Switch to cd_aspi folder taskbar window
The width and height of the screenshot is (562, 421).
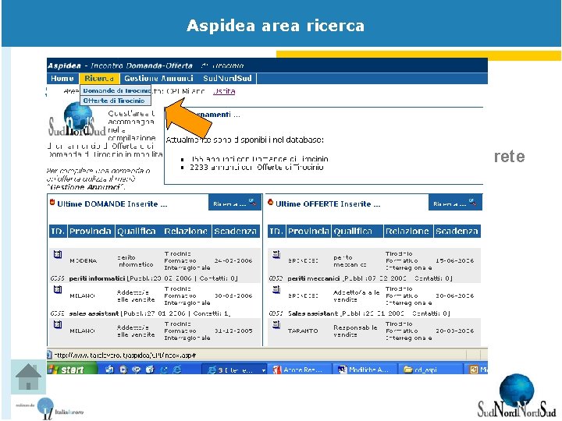click(430, 370)
